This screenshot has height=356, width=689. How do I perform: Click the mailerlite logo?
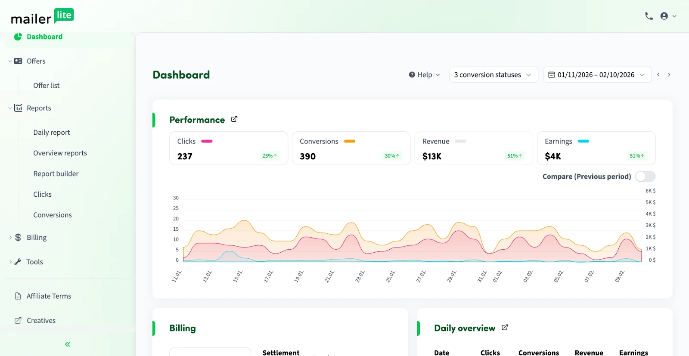click(42, 17)
